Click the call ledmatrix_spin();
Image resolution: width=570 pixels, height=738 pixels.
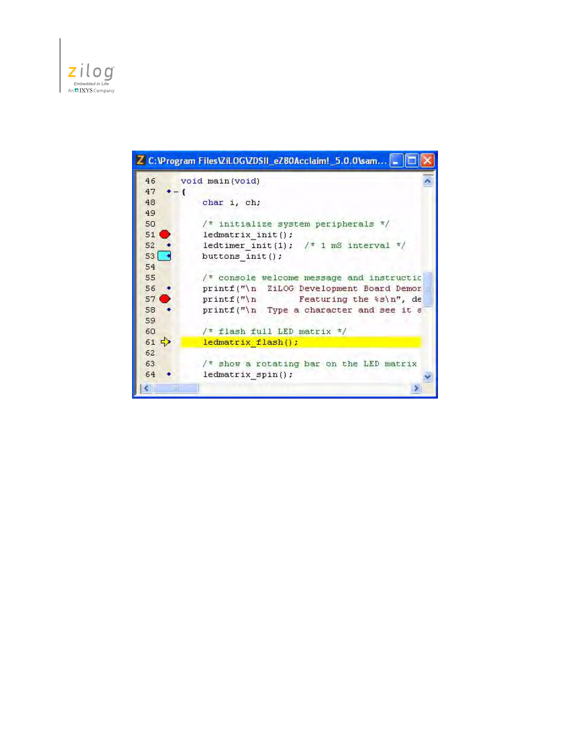pyautogui.click(x=248, y=375)
